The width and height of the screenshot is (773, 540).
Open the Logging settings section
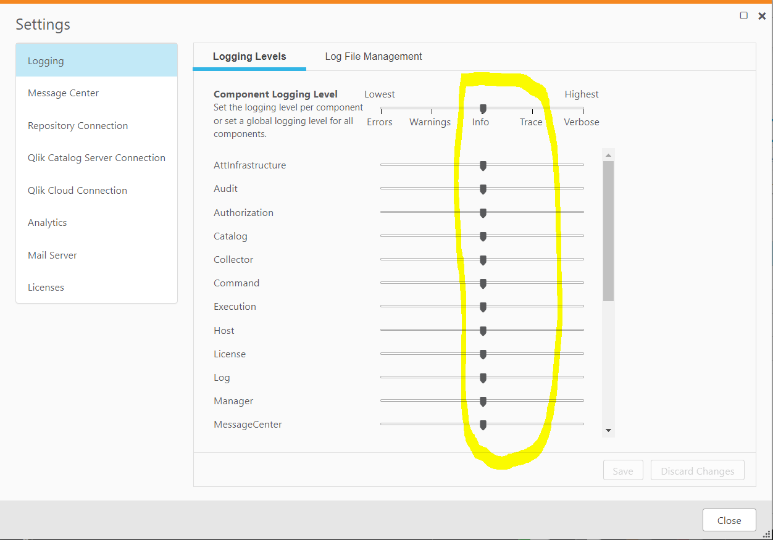click(96, 60)
